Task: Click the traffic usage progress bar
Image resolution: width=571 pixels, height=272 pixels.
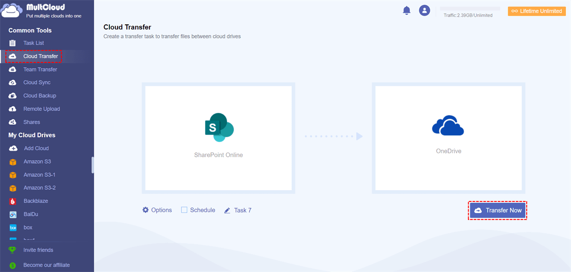Action: coord(470,9)
